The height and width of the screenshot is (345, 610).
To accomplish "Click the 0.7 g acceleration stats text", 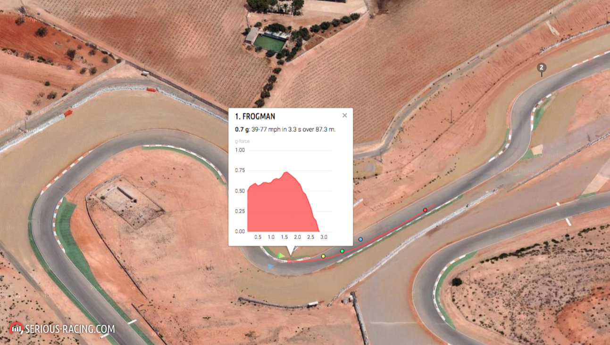I will [x=285, y=129].
